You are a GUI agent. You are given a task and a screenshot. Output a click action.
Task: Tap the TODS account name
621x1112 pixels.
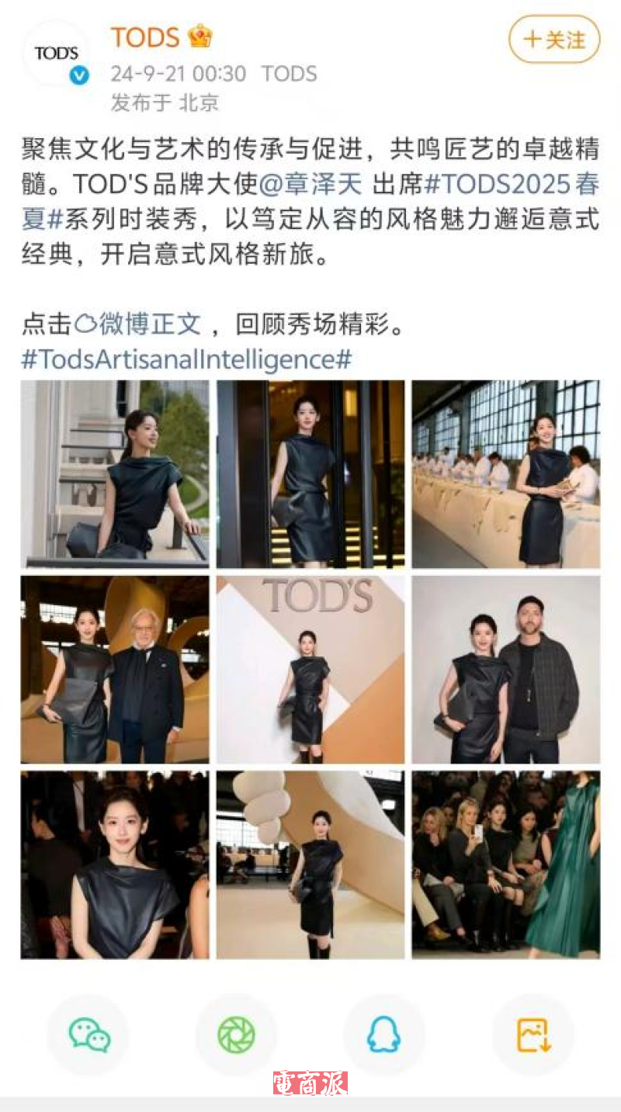pyautogui.click(x=145, y=37)
